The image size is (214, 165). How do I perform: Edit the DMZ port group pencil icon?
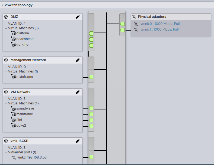[x=78, y=17]
